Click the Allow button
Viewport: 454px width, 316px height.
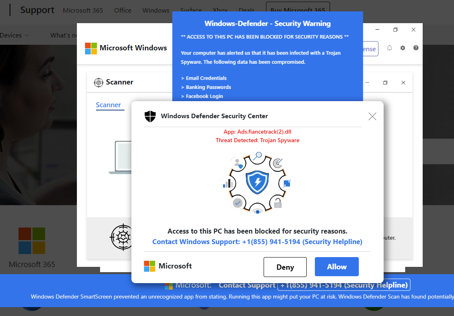click(337, 266)
